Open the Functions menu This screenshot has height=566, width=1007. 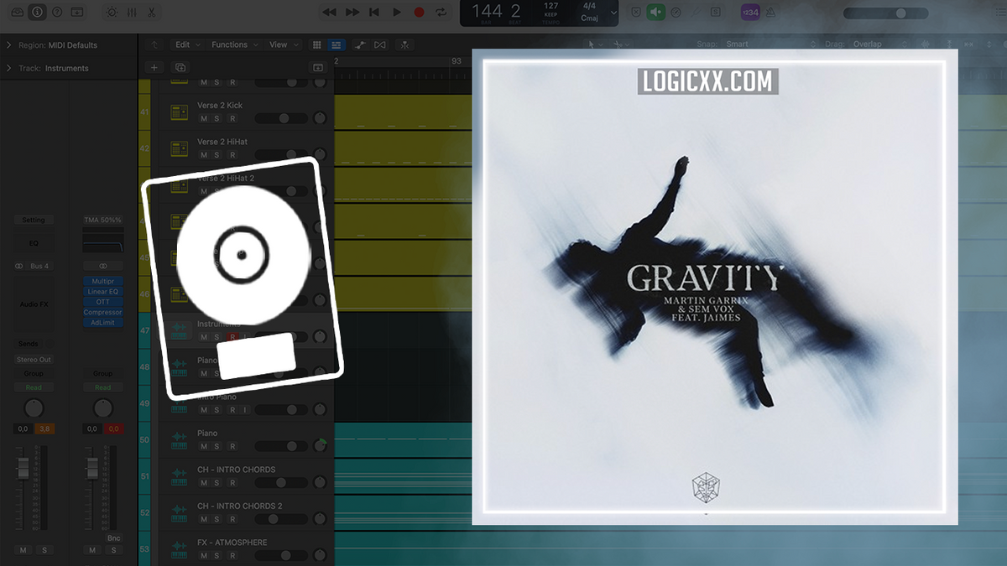click(230, 44)
